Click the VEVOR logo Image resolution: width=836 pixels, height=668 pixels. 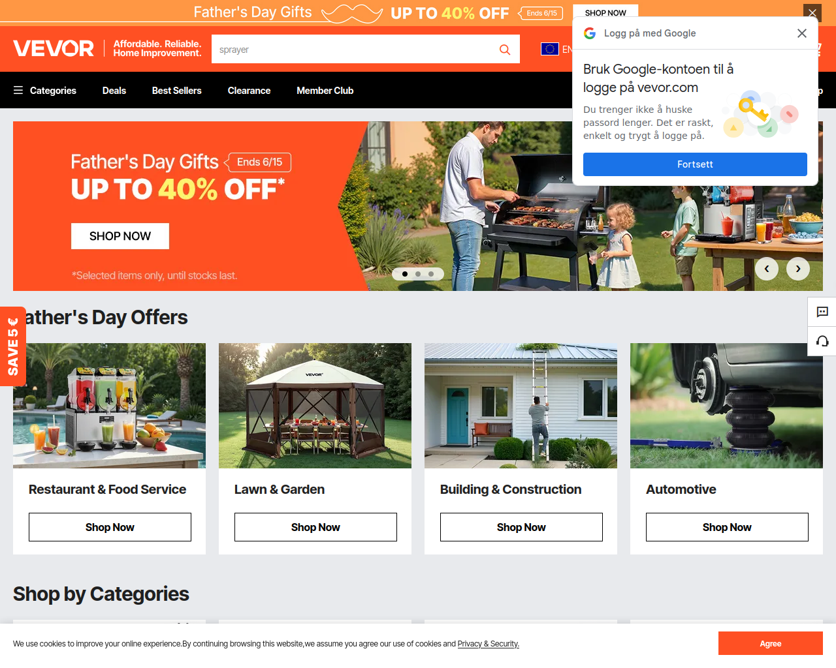coord(54,48)
